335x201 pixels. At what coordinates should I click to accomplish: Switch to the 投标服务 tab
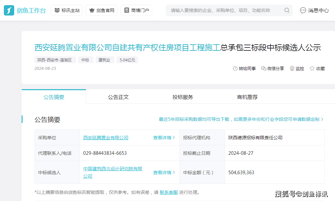click(183, 97)
